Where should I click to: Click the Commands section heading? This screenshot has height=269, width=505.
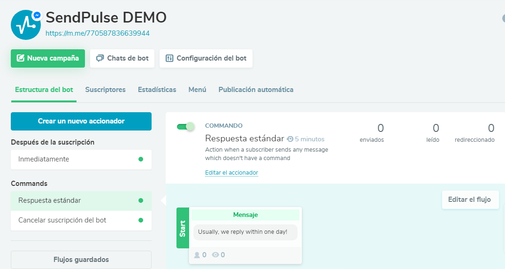point(29,184)
